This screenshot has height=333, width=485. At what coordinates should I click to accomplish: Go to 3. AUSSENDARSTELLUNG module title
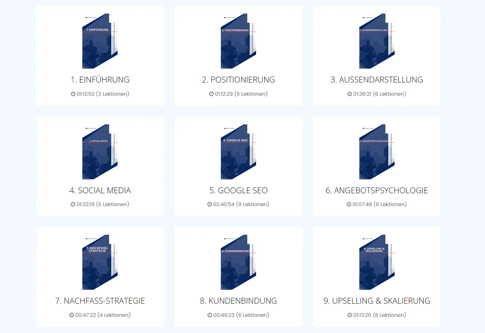tap(377, 80)
